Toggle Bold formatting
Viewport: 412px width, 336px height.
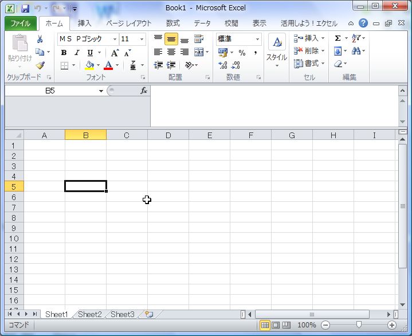click(64, 53)
